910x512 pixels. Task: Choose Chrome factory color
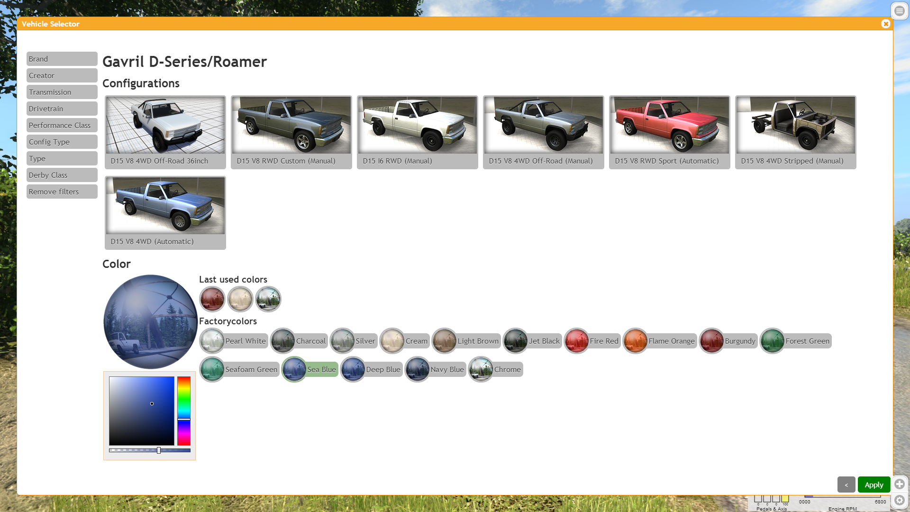496,369
